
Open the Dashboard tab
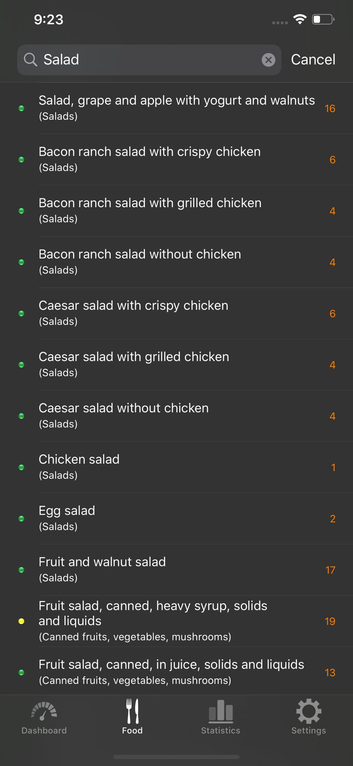pyautogui.click(x=44, y=717)
